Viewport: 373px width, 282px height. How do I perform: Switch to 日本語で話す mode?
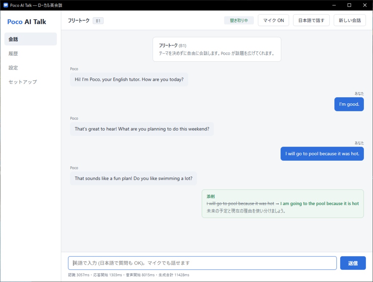tap(311, 20)
